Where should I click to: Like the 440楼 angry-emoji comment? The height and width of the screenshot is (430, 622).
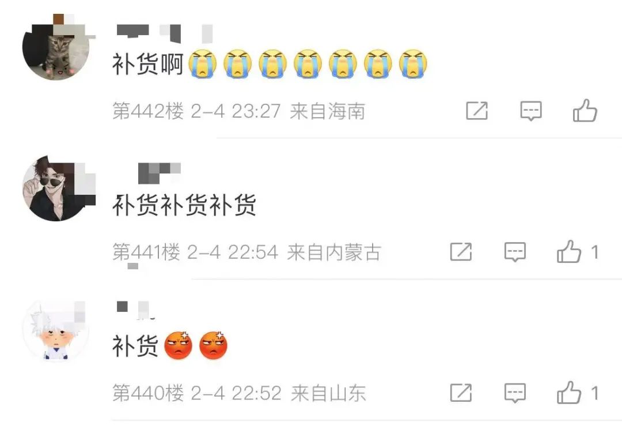pos(577,393)
